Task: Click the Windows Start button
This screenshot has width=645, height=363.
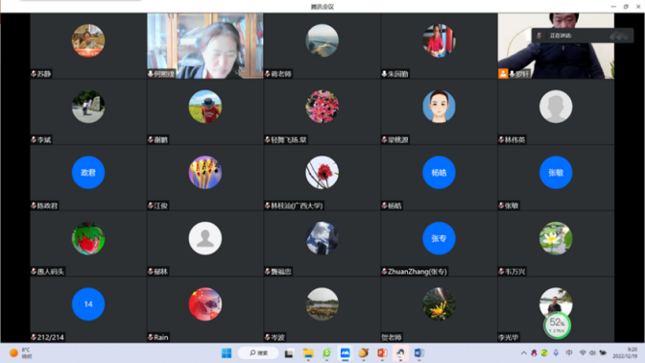Action: point(227,352)
